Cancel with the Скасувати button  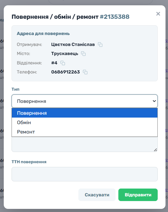click(x=97, y=195)
